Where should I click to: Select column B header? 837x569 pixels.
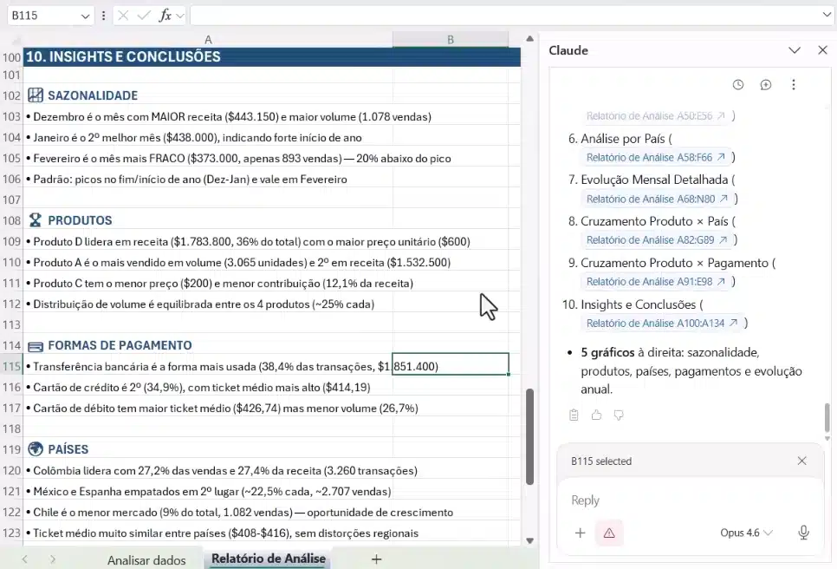click(451, 40)
